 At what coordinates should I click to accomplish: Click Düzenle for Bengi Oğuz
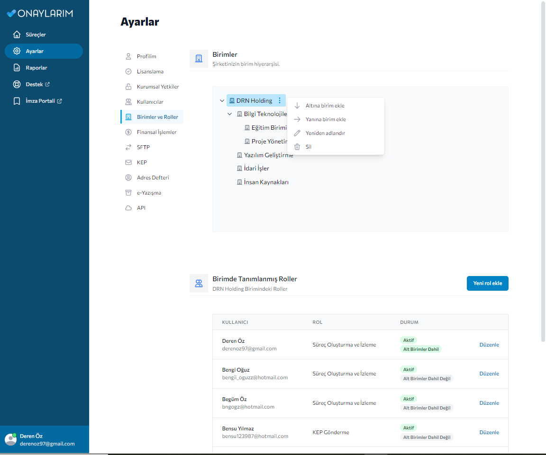point(489,374)
